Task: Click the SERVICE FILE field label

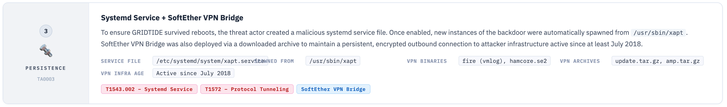Action: pos(121,61)
